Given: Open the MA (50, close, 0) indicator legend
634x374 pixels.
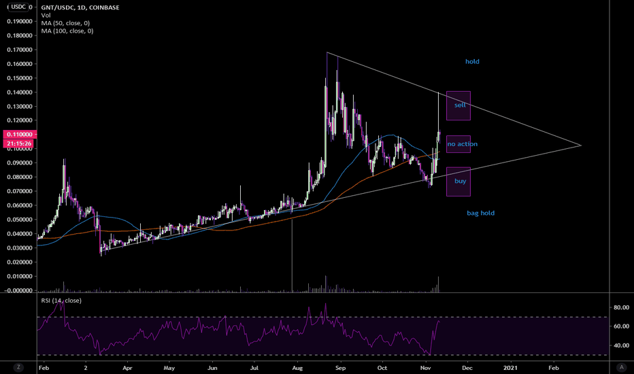Looking at the screenshot, I should [x=65, y=23].
